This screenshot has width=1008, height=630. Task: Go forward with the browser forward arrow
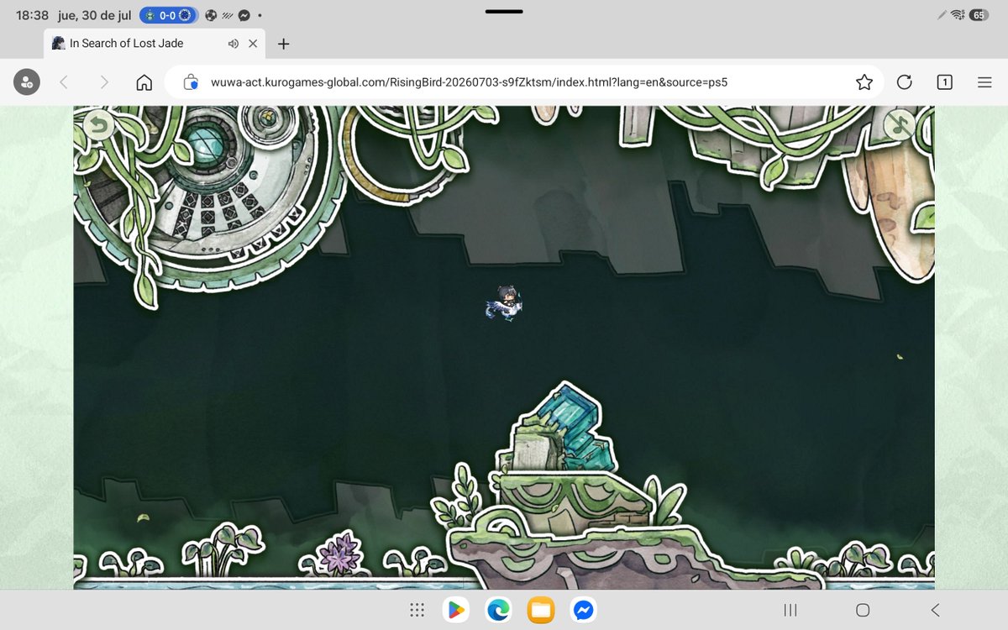[x=104, y=82]
